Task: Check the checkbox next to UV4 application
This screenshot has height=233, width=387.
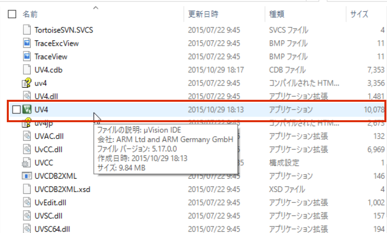Action: 16,110
